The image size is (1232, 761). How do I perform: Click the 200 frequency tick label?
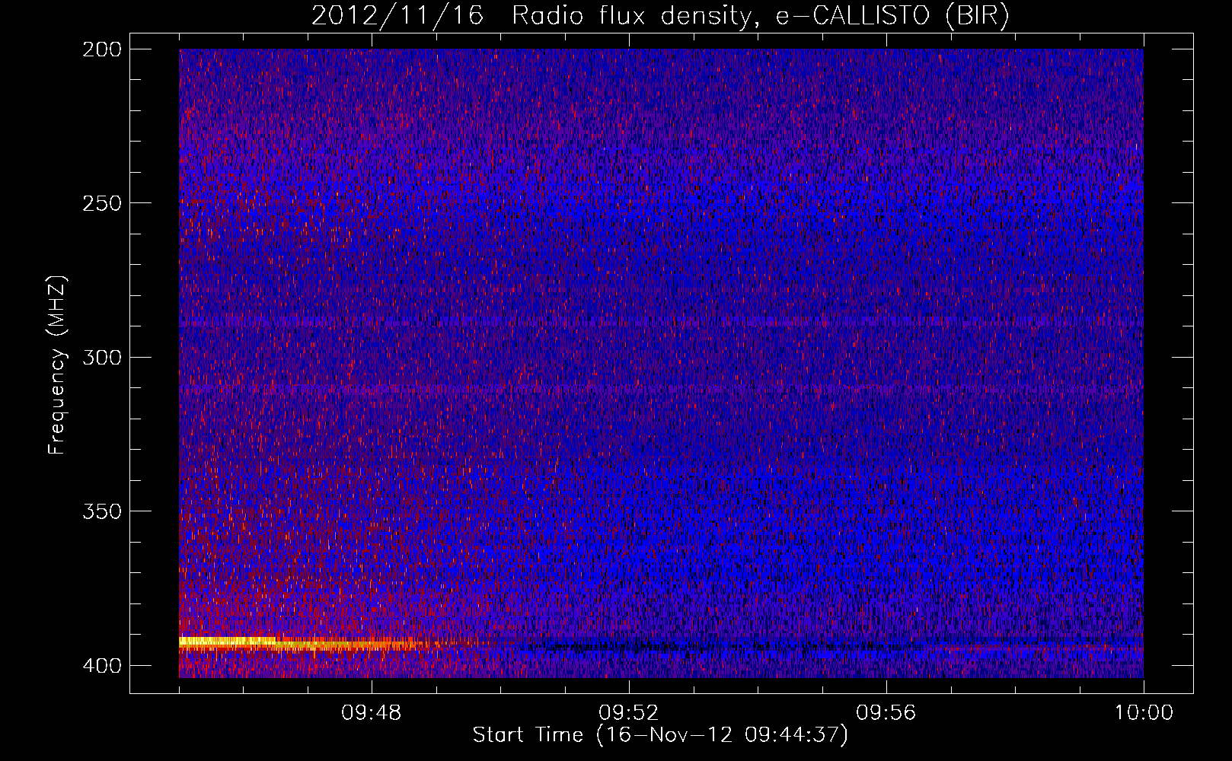coord(101,49)
